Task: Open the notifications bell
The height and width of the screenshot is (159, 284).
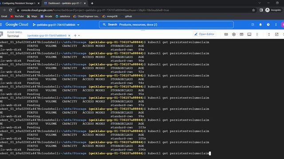Action: coord(260,25)
